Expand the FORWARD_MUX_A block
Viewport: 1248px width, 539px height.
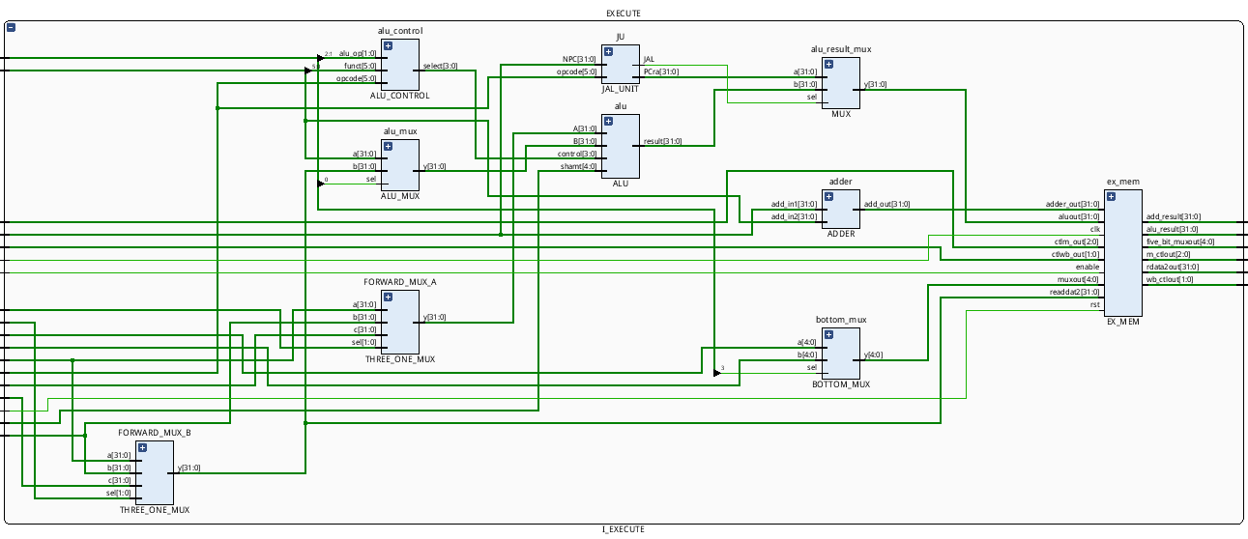pos(388,297)
